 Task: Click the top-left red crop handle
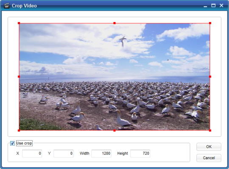[19, 23]
